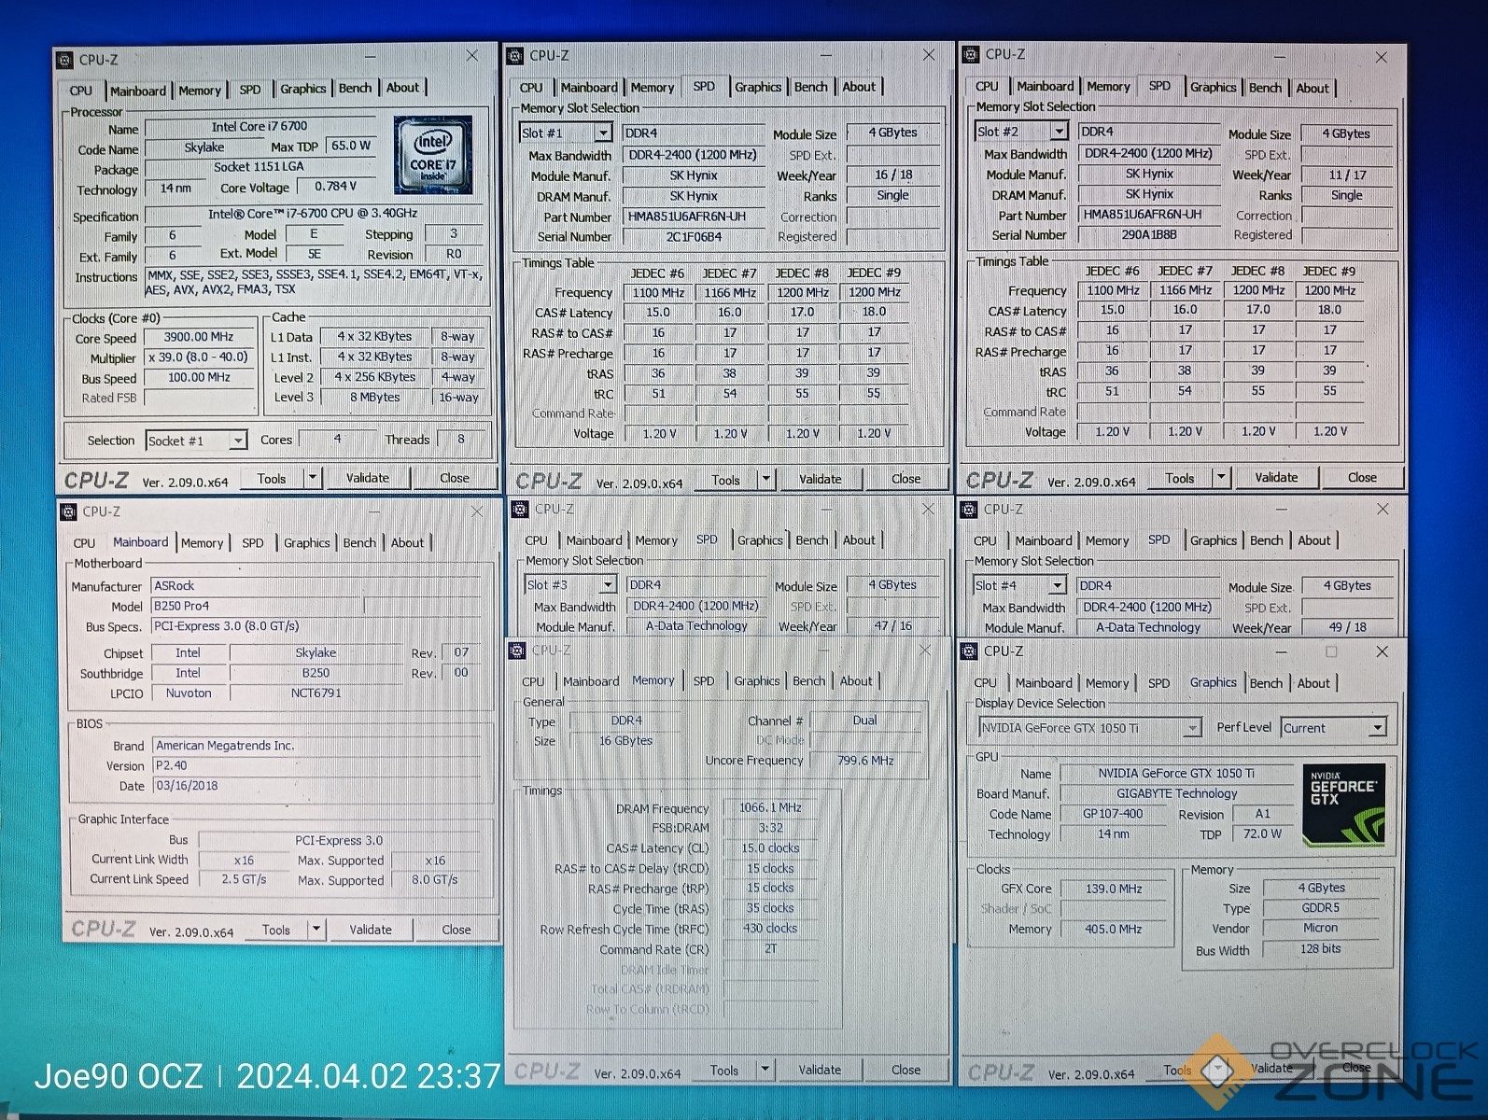The image size is (1488, 1120).
Task: Click Memory Size 16 GBytes value
Action: click(625, 741)
